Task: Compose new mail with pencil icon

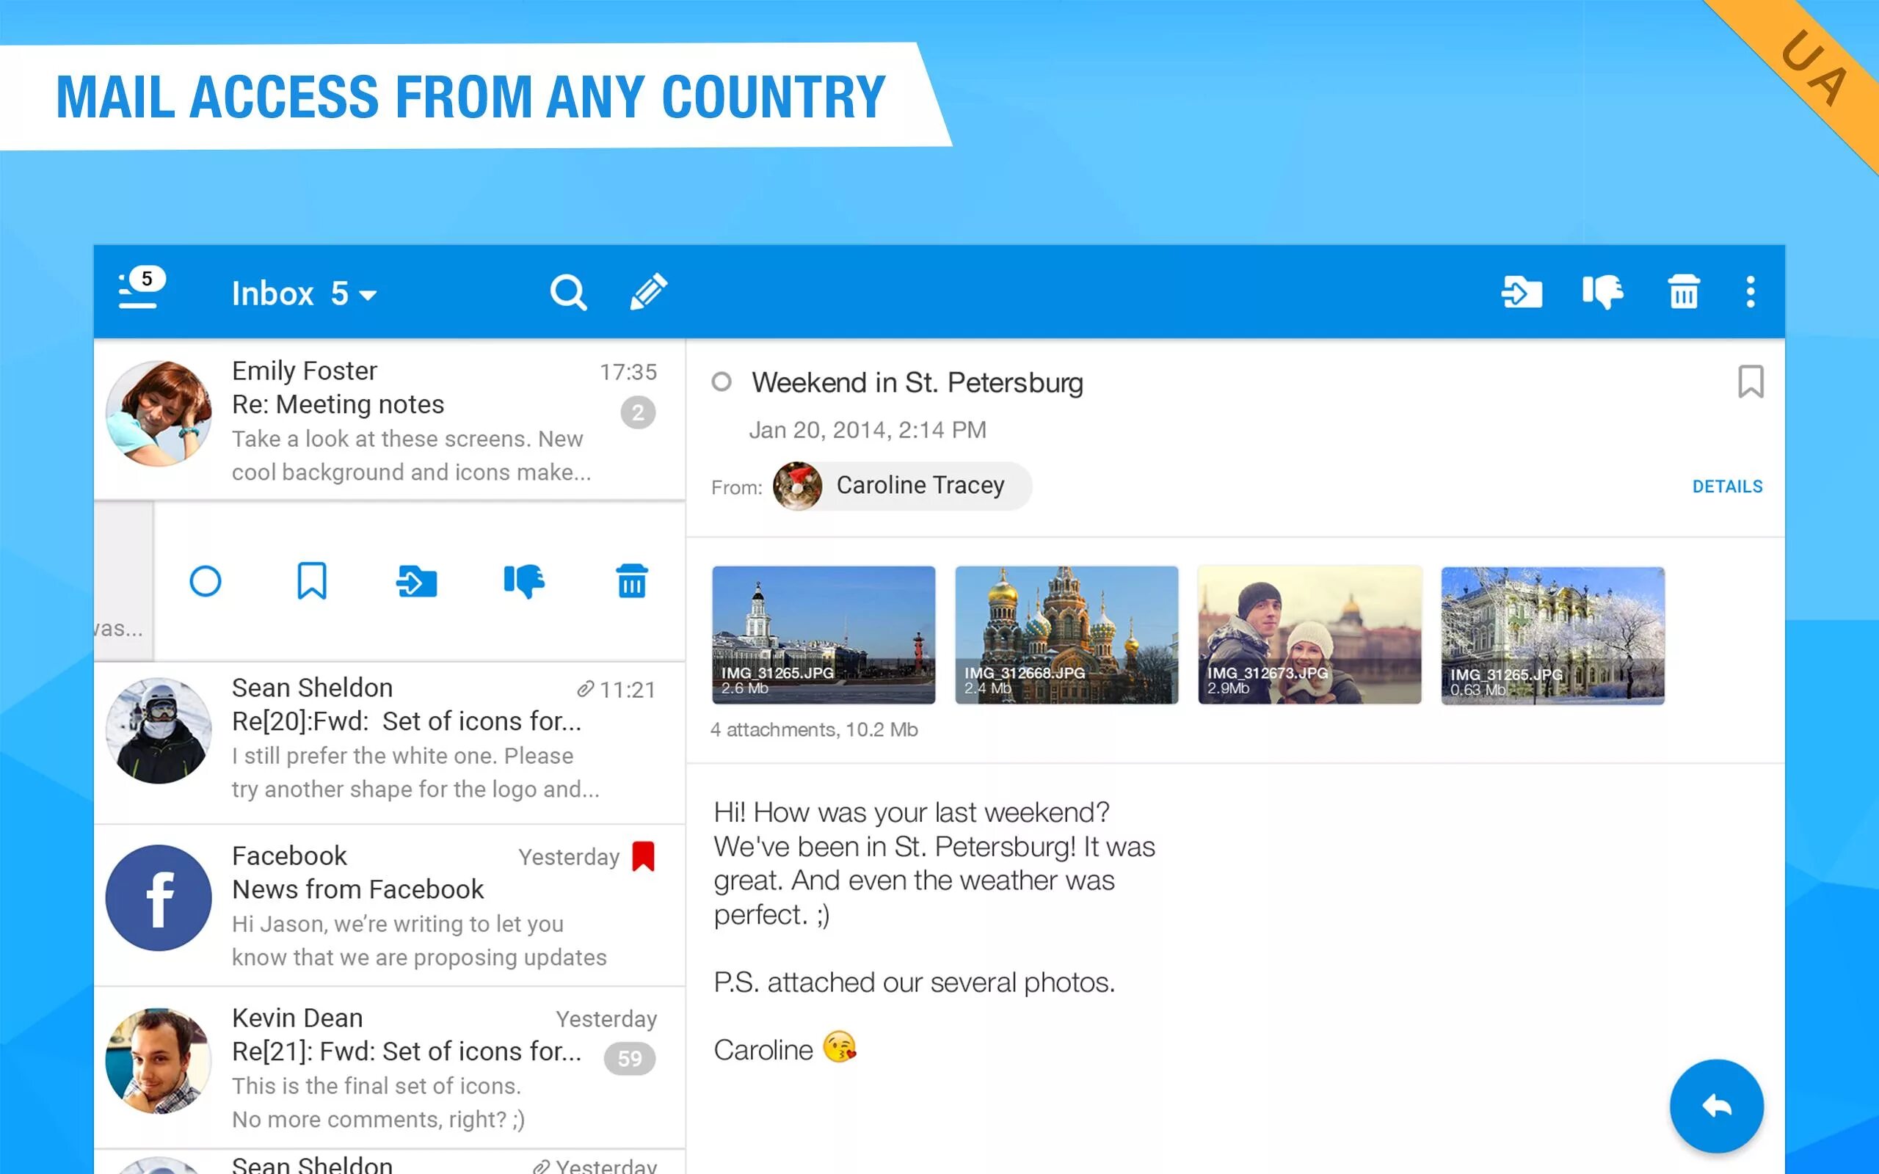Action: 648,292
